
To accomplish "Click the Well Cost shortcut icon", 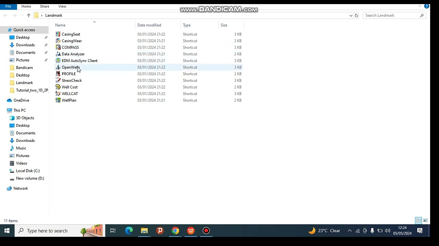I will [x=58, y=87].
